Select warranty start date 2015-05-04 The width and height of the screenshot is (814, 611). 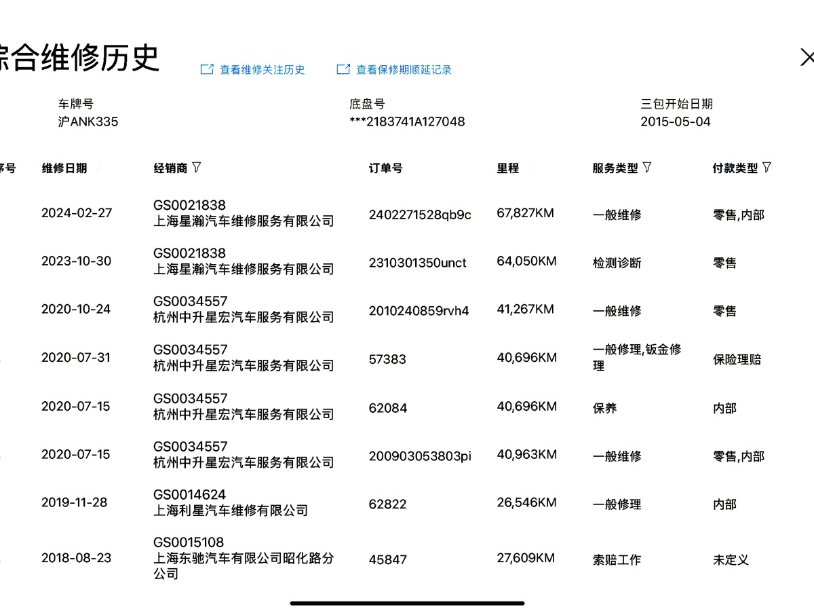click(676, 122)
